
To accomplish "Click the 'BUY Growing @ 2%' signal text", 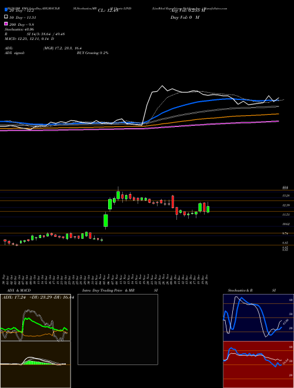I will 92,53.
